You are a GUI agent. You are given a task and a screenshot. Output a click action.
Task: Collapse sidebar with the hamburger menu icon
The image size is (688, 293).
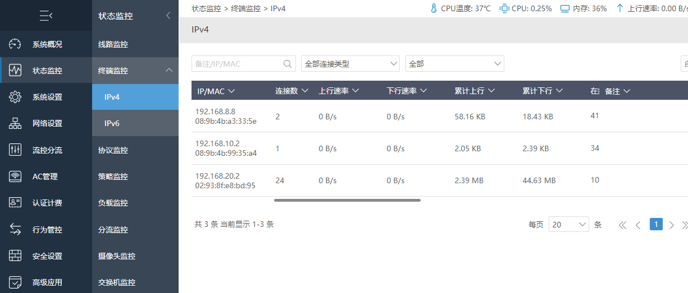(46, 16)
